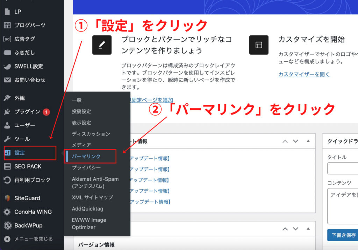The height and width of the screenshot is (250, 358).
Task: Open the first アップデート情報 link
Action: click(150, 158)
